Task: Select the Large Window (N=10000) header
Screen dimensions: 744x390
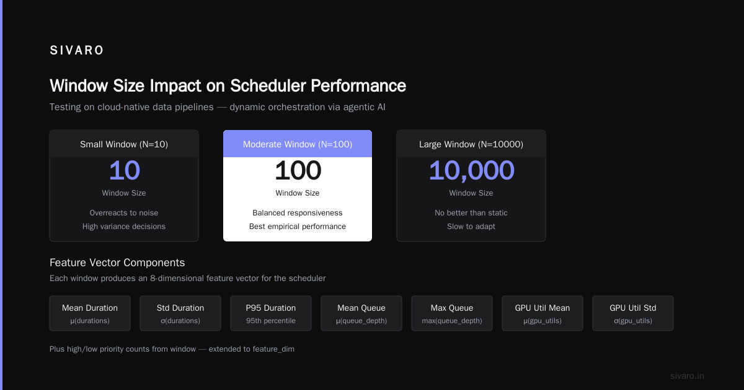Action: [471, 144]
